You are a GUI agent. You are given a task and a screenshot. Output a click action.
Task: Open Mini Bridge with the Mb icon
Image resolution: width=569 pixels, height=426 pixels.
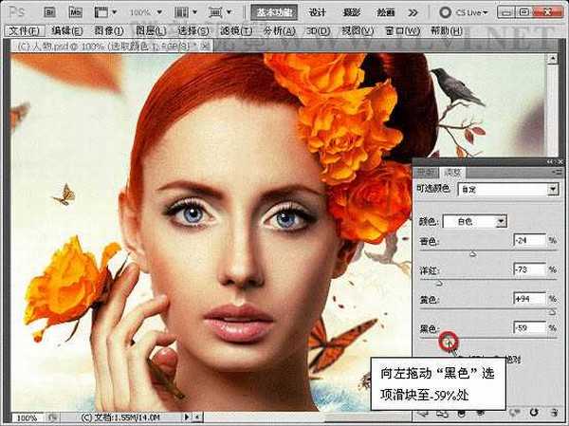[76, 13]
